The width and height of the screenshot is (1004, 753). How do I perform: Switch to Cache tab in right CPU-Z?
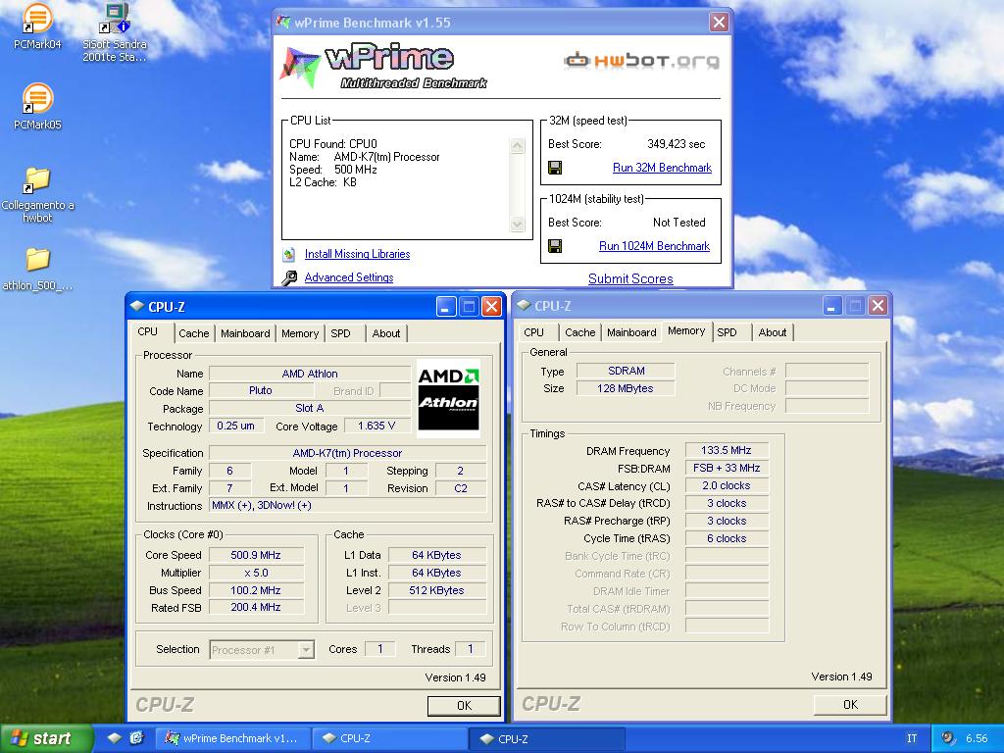tap(580, 333)
